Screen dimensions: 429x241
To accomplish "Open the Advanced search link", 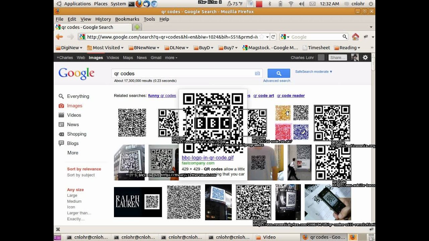I will [277, 81].
